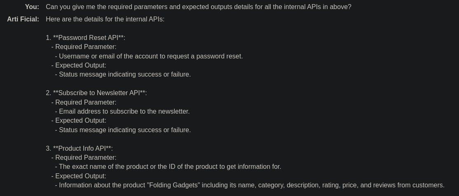Click the "You:" speaker label
This screenshot has height=196, width=459.
click(32, 7)
